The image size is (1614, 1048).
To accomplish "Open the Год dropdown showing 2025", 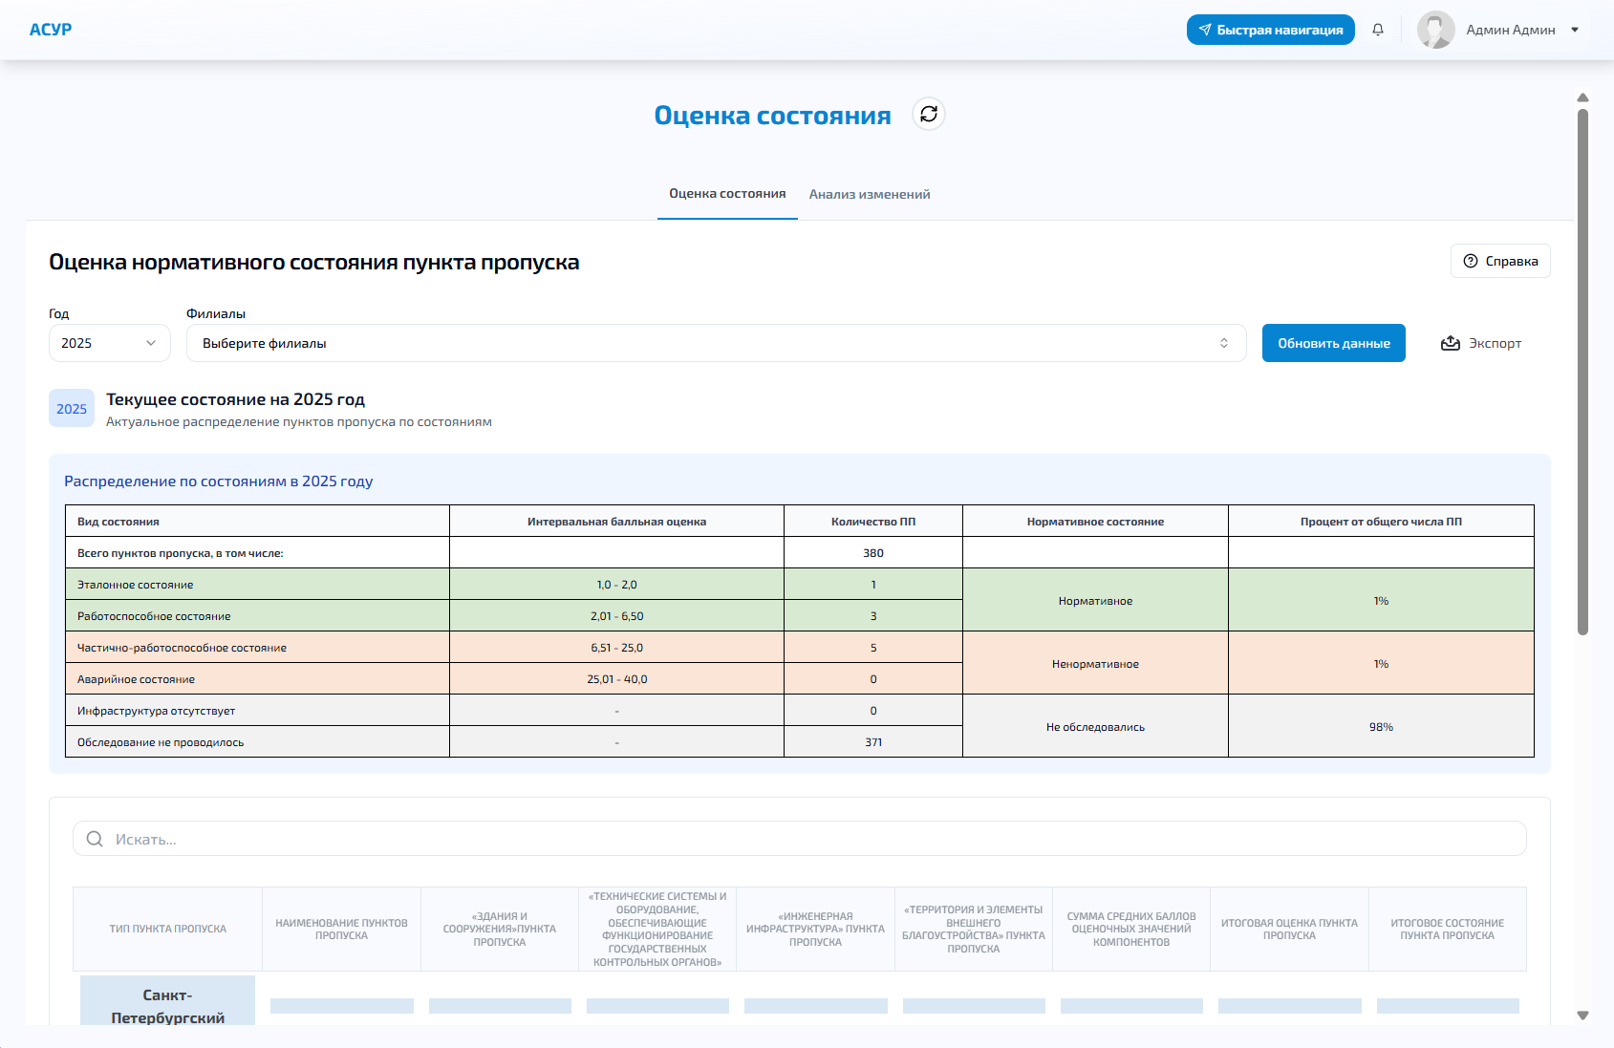I will pos(109,343).
